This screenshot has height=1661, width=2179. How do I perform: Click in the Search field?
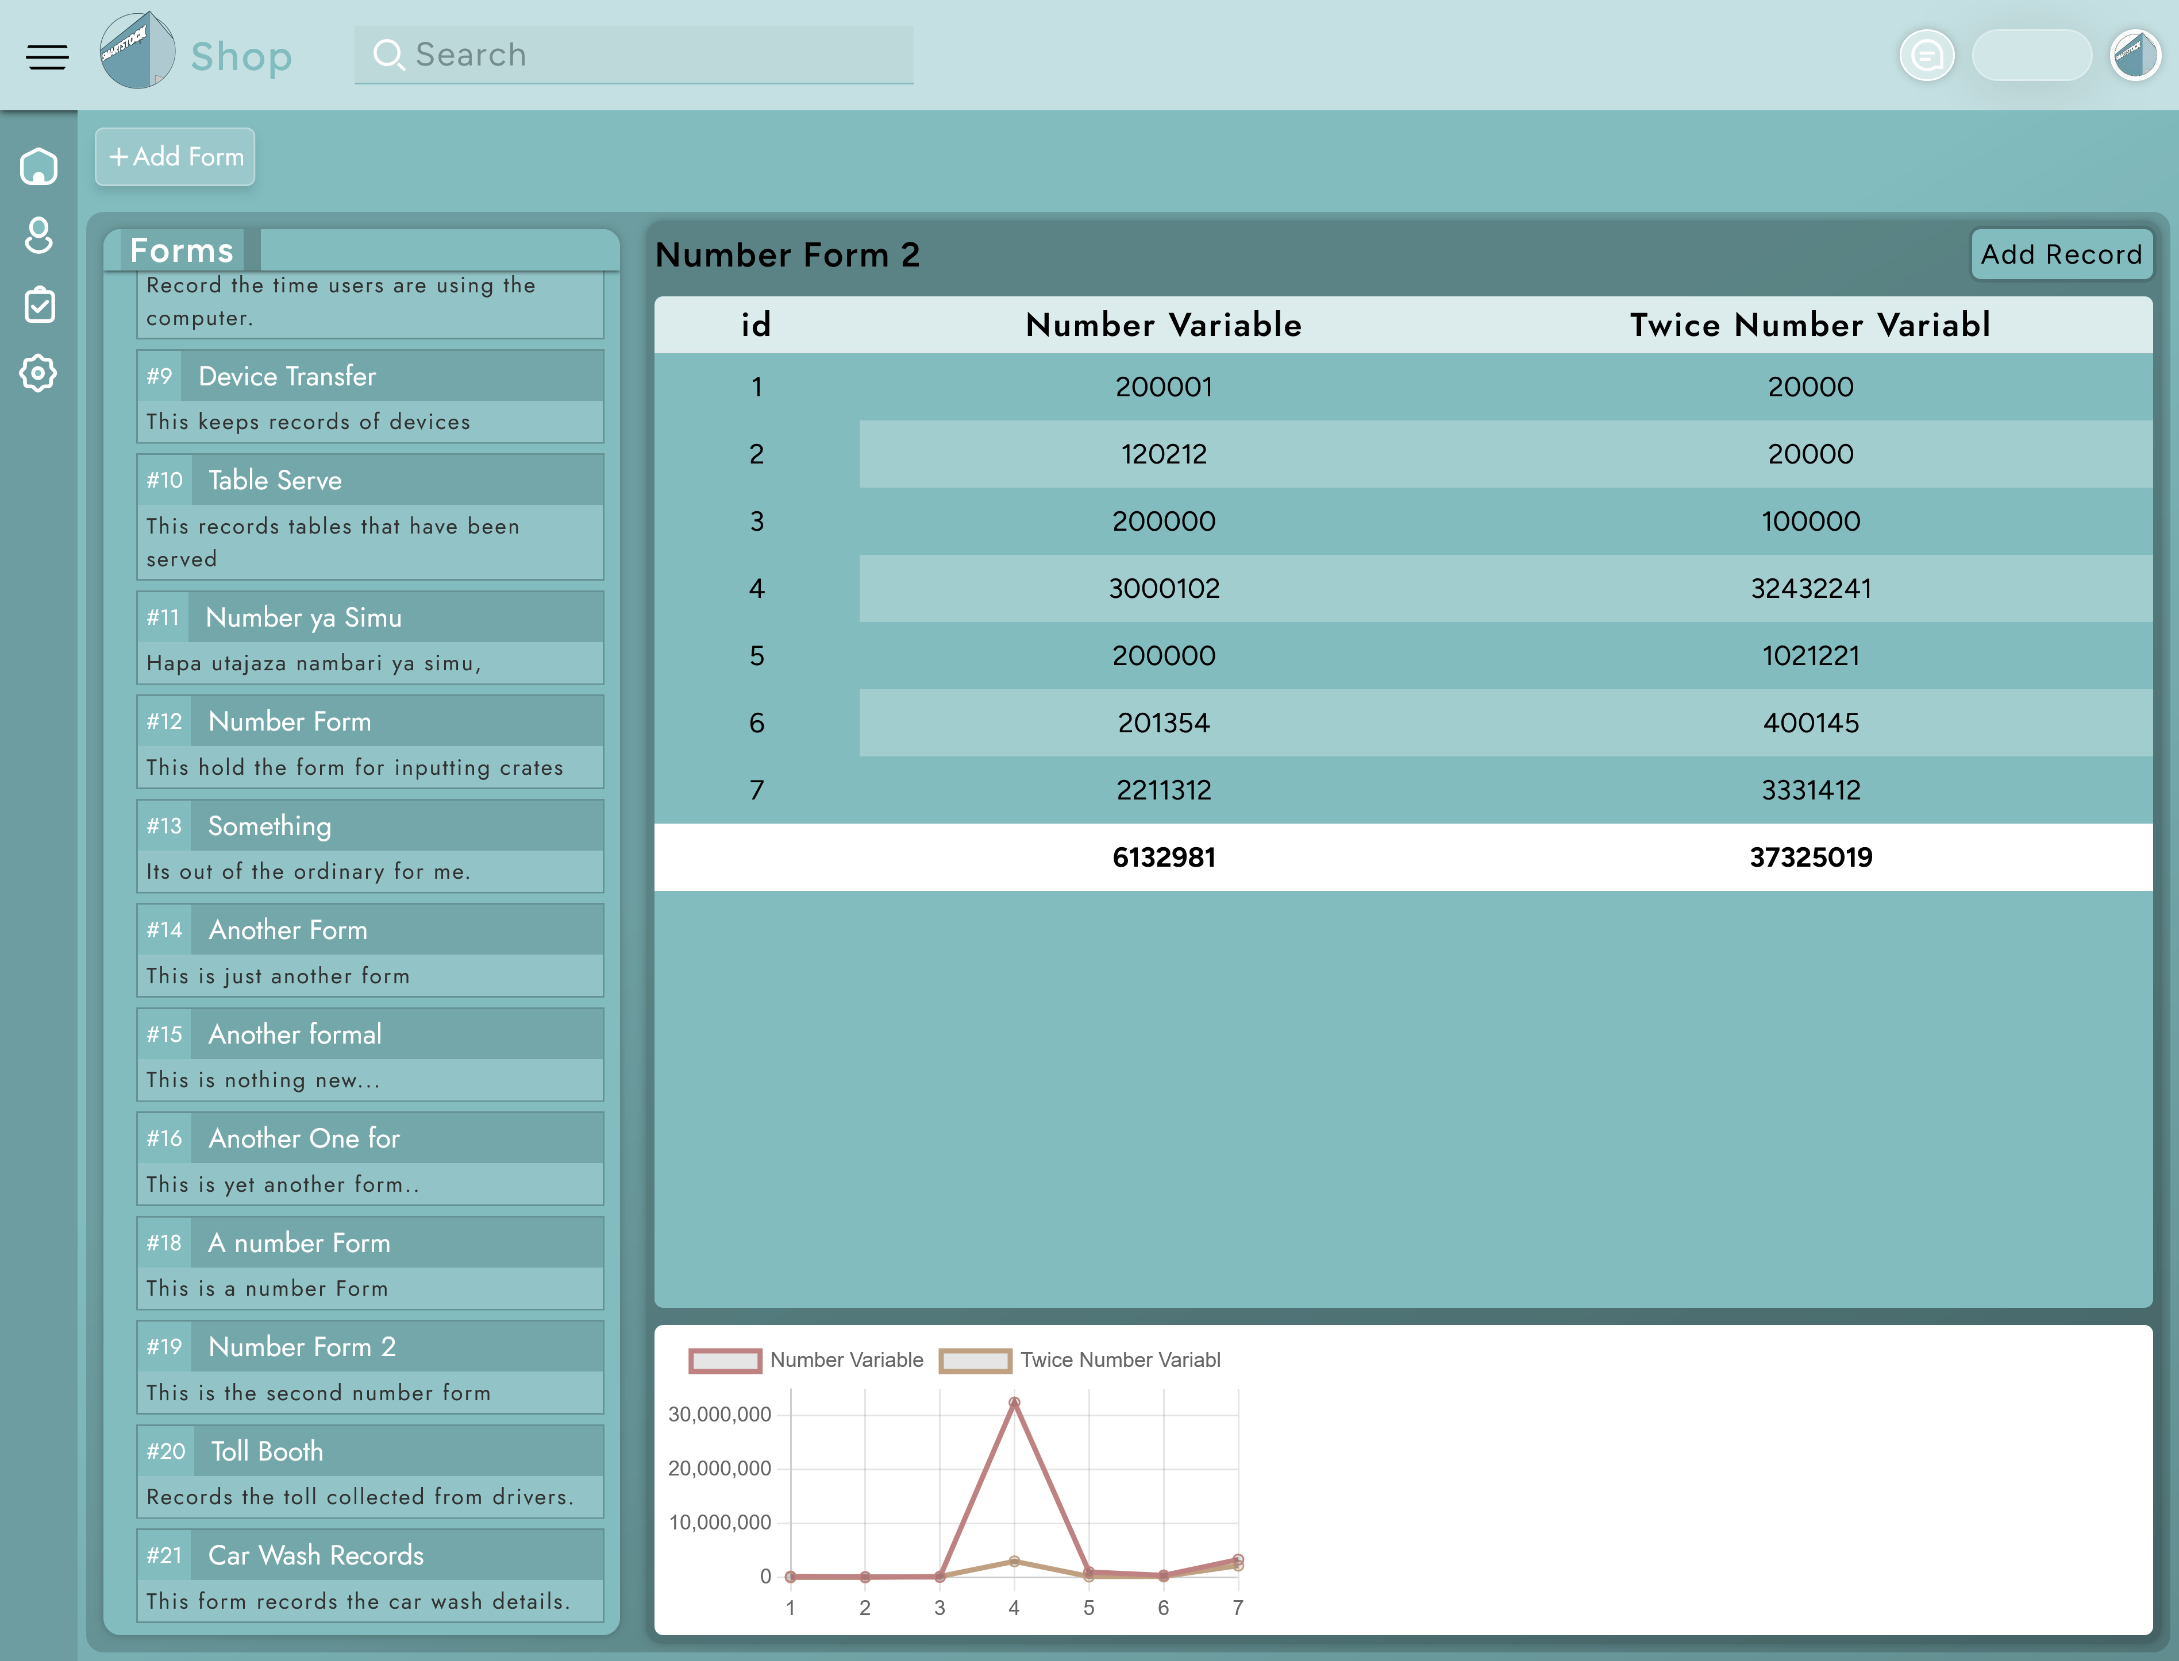pos(633,55)
